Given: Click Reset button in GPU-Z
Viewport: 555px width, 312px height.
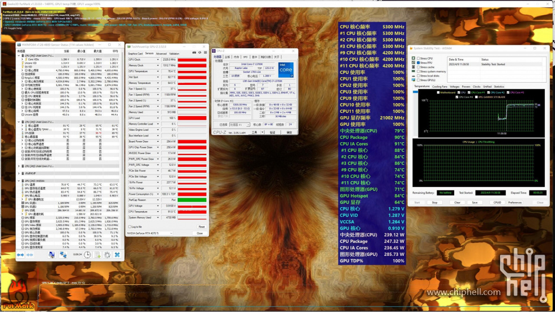Looking at the screenshot, I should [202, 226].
